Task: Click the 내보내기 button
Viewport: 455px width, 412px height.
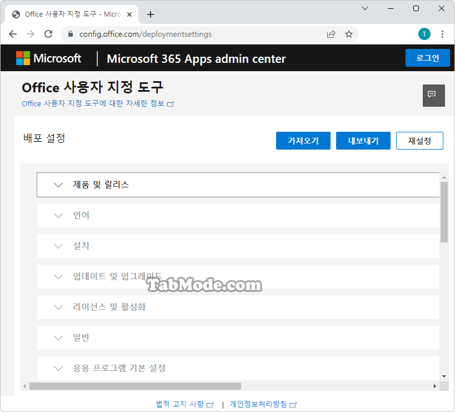Action: point(363,141)
